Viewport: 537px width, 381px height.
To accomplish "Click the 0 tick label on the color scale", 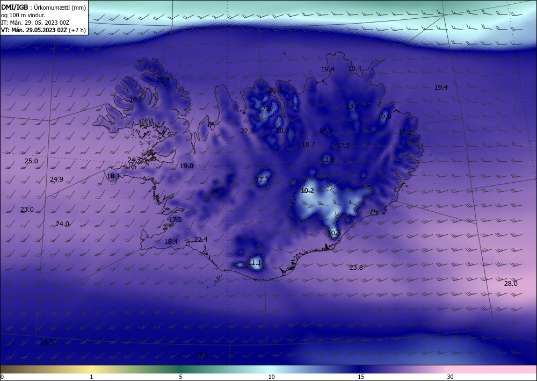I will [2, 377].
